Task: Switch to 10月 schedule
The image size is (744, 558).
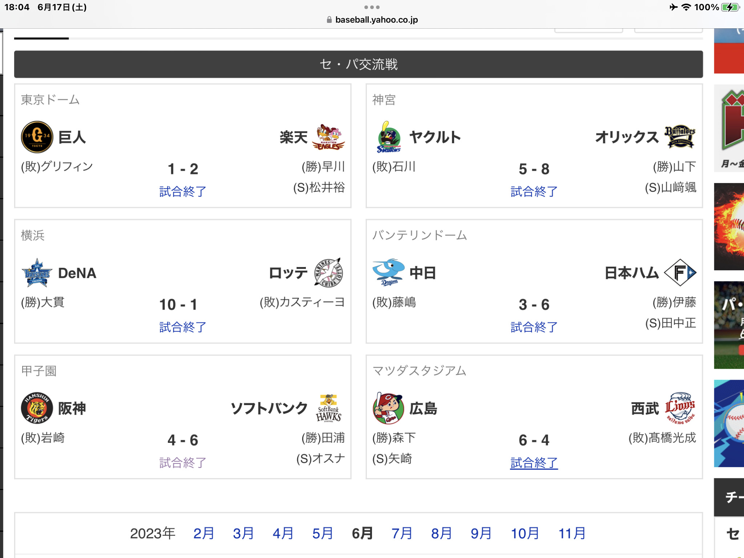Action: tap(525, 533)
